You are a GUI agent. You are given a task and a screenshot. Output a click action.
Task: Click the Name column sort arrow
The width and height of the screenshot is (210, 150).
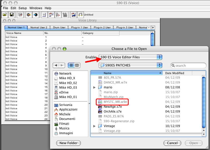(160, 73)
